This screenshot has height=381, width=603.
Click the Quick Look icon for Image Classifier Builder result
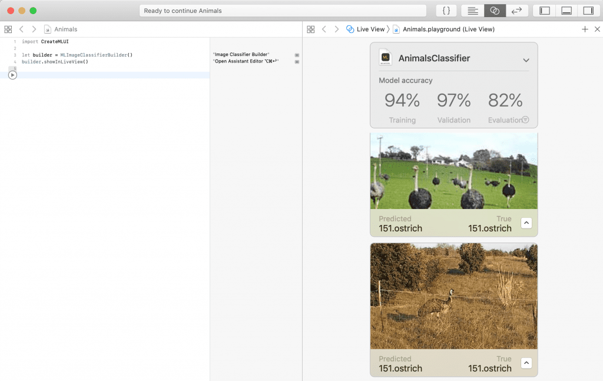point(297,55)
